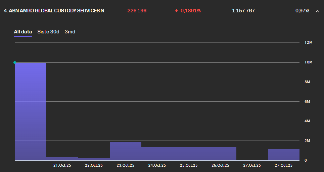Viewport: 324px width, 172px height.
Task: Select the 1 157 767 holdings value
Action: 243,11
